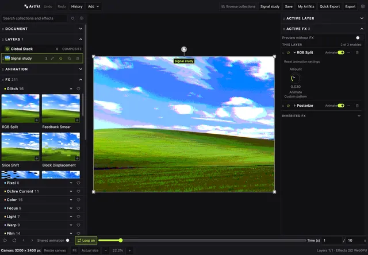
Task: Favorite the Warp category
Action: pos(78,225)
